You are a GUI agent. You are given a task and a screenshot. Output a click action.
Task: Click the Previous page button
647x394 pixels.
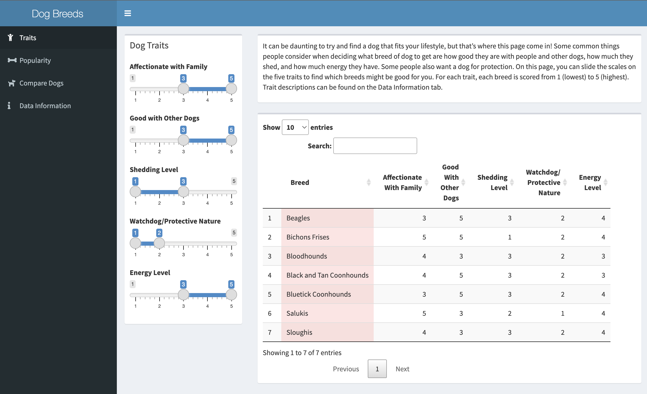346,369
